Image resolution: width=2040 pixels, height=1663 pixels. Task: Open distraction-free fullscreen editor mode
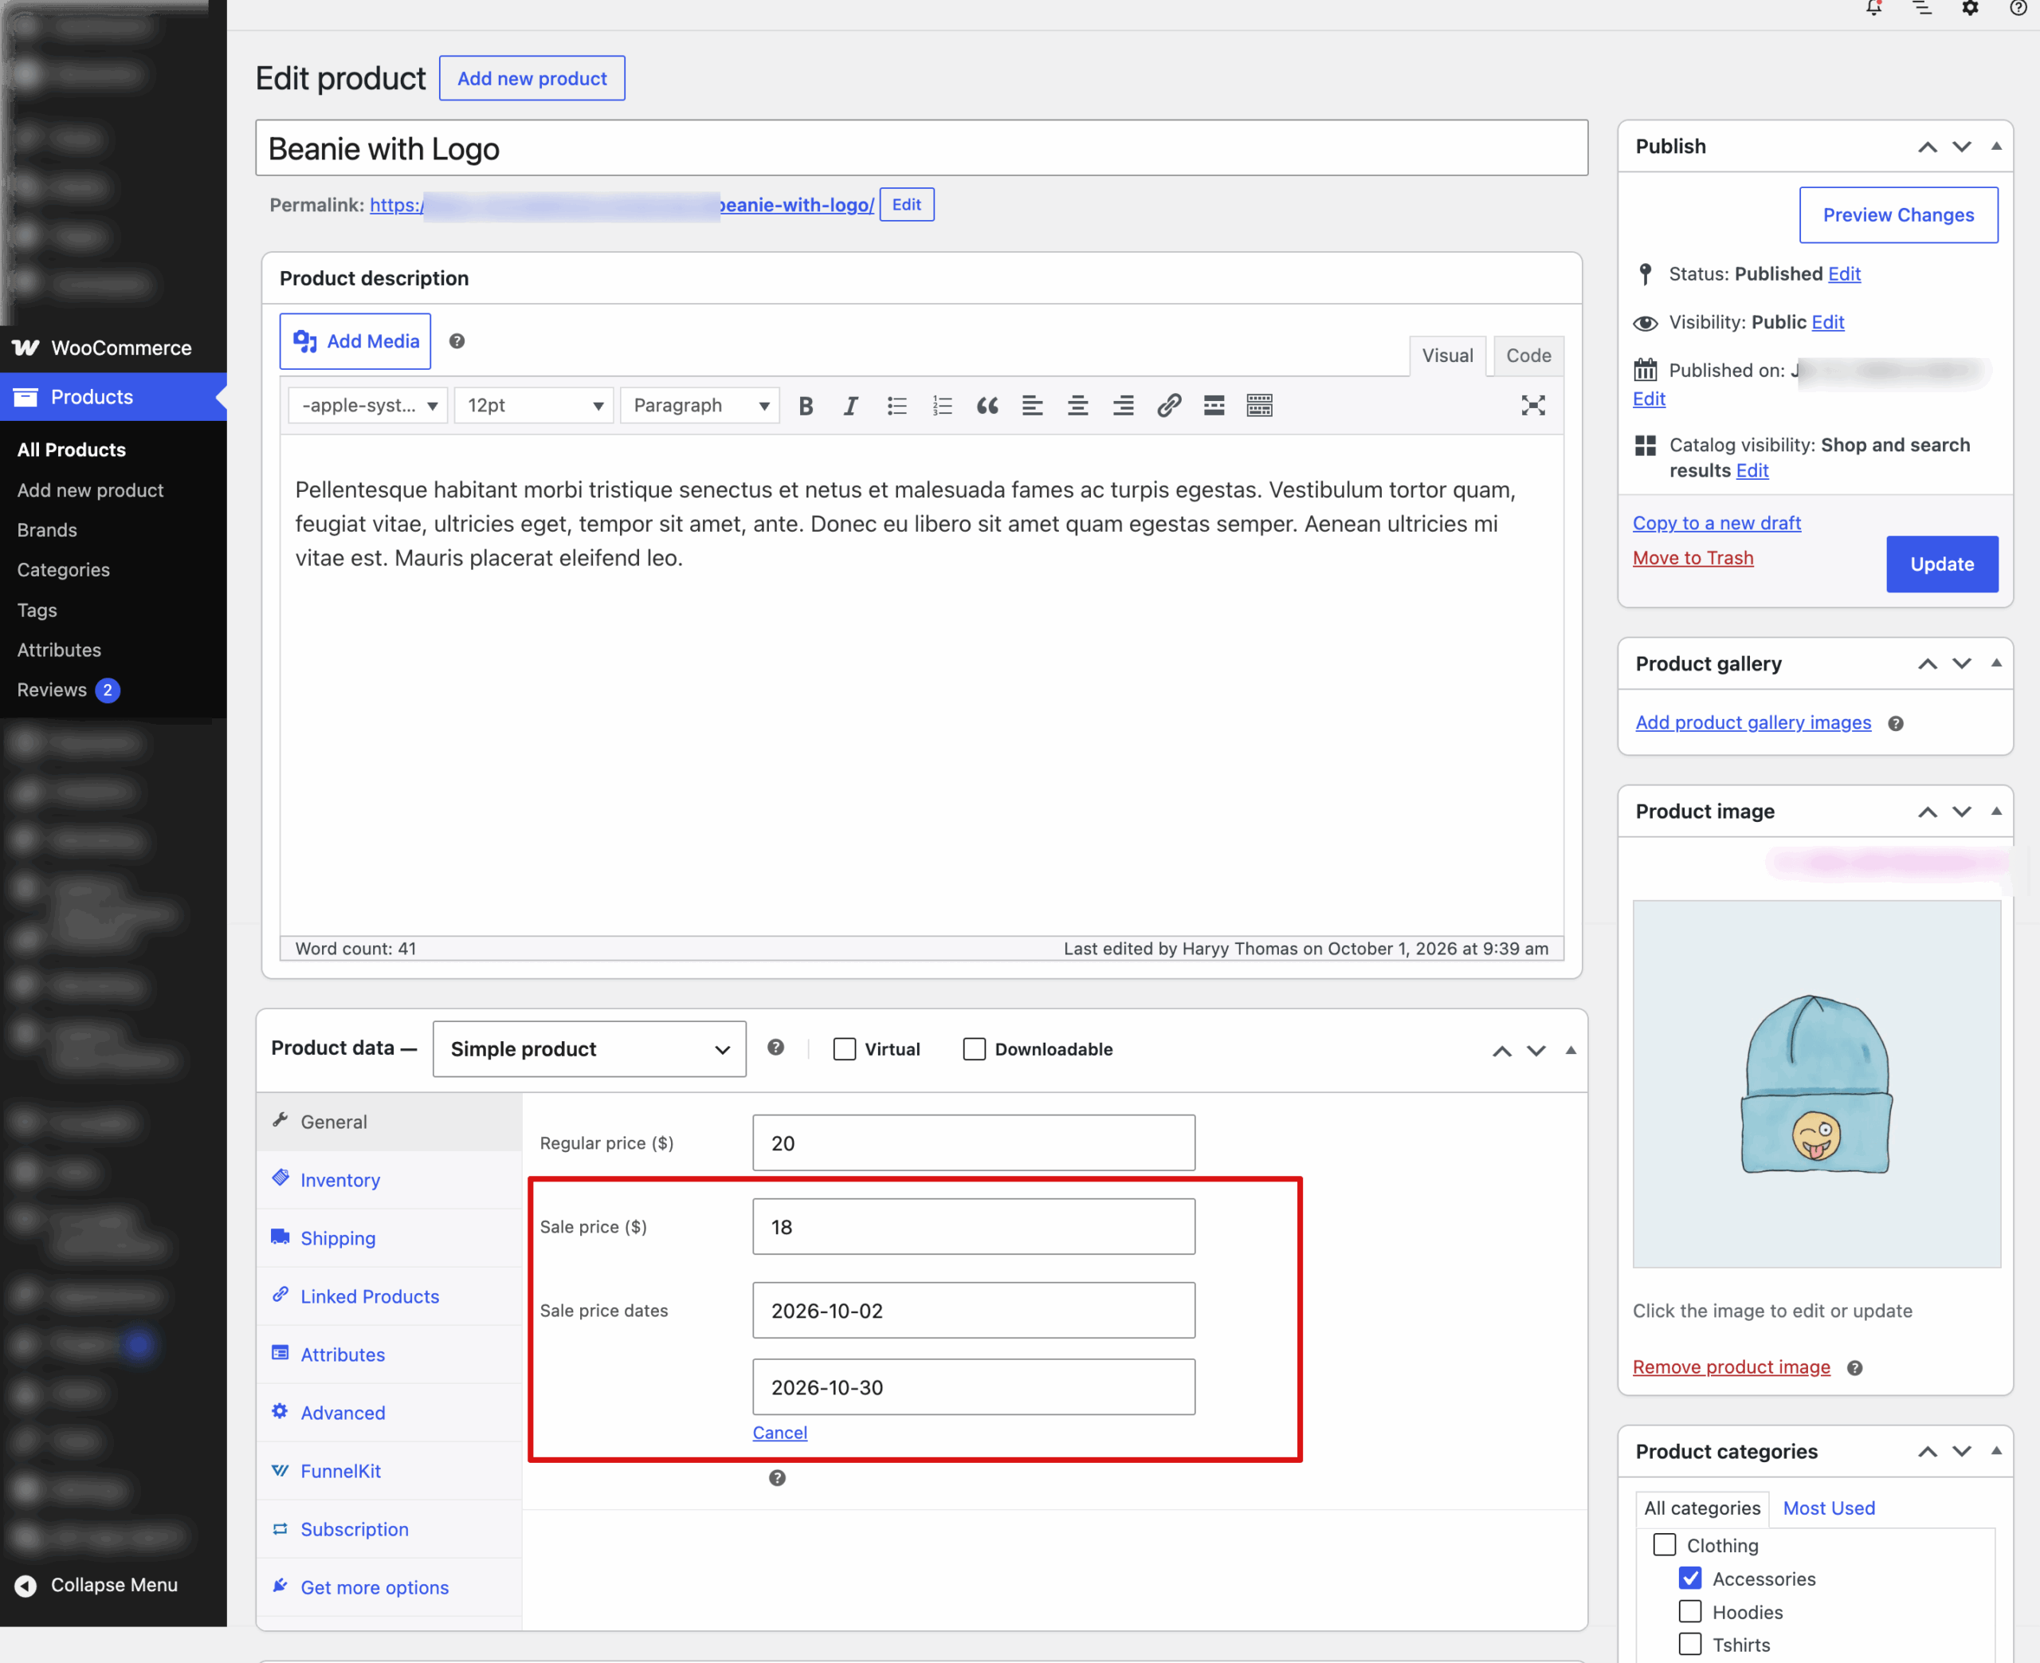pyautogui.click(x=1532, y=406)
